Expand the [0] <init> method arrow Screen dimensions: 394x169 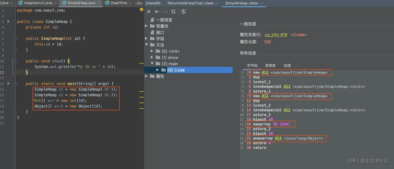click(152, 51)
